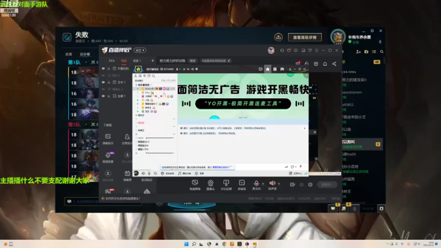Click the 修改 edit title button
This screenshot has width=441, height=248.
192,61
